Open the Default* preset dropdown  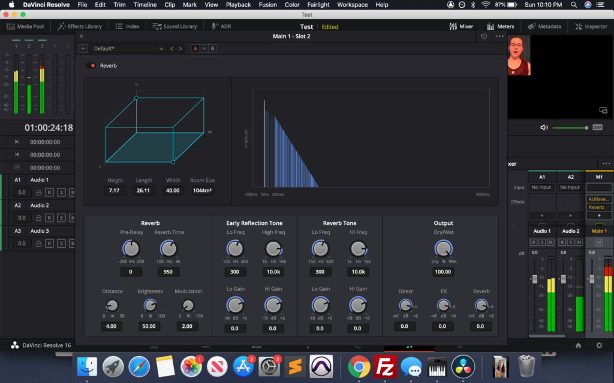pyautogui.click(x=127, y=48)
